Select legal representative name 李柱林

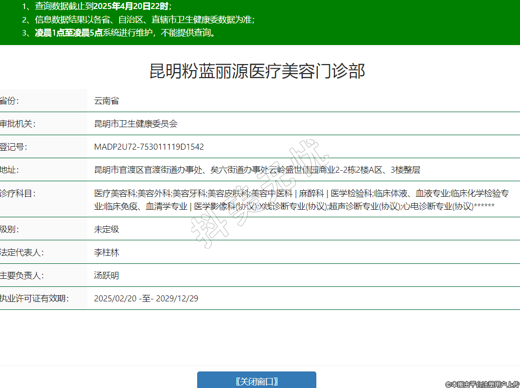[107, 252]
